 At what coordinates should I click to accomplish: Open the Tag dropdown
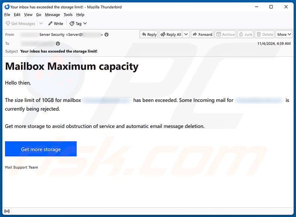click(x=78, y=23)
